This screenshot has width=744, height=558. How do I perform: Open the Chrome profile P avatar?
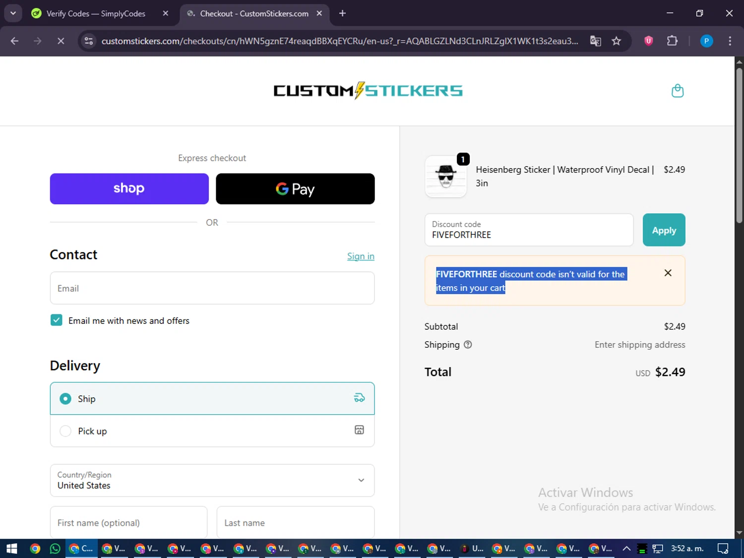[706, 41]
